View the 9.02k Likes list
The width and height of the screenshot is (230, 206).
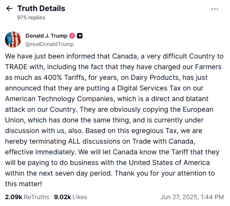pyautogui.click(x=71, y=197)
